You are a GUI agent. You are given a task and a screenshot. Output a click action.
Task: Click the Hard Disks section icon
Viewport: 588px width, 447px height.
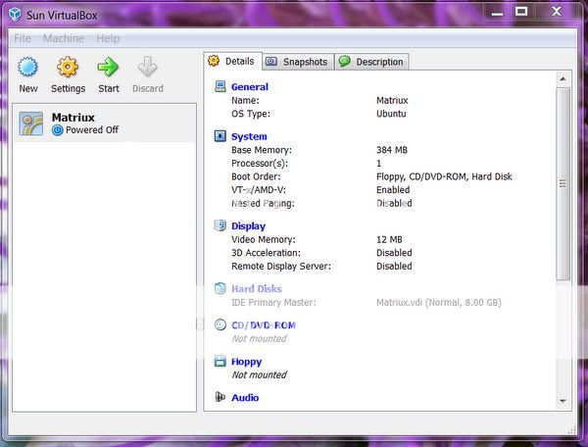[x=220, y=288]
